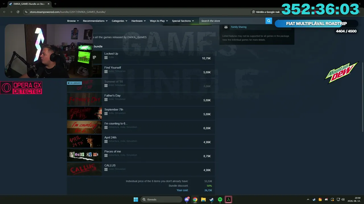The image size is (364, 204).
Task: Click the I'm counting to 6 thumbnail
Action: pos(84,127)
